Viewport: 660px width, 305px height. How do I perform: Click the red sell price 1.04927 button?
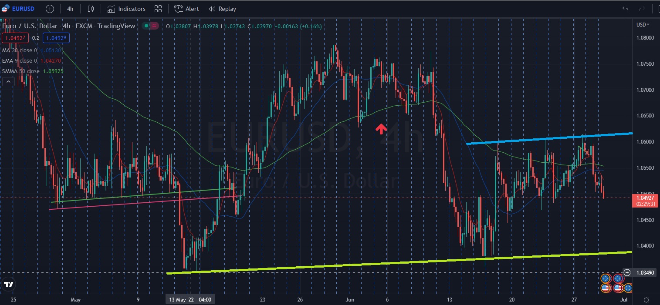pyautogui.click(x=15, y=38)
